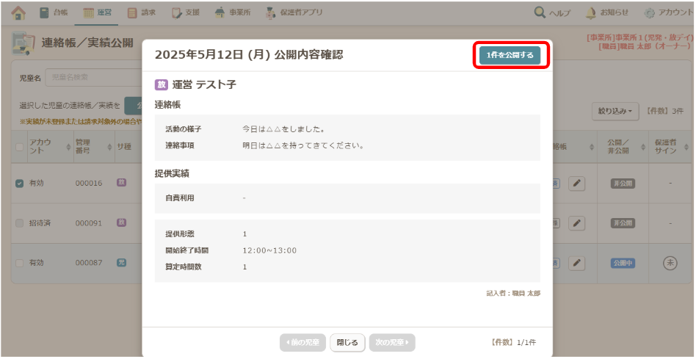Check the checkbox for row 000091
This screenshot has width=696, height=359.
click(x=20, y=223)
